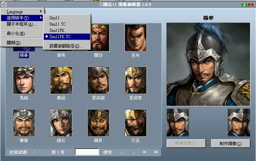256x161 pixels.
Task: Click the 第 1 頁 page indicator
Action: coord(58,152)
